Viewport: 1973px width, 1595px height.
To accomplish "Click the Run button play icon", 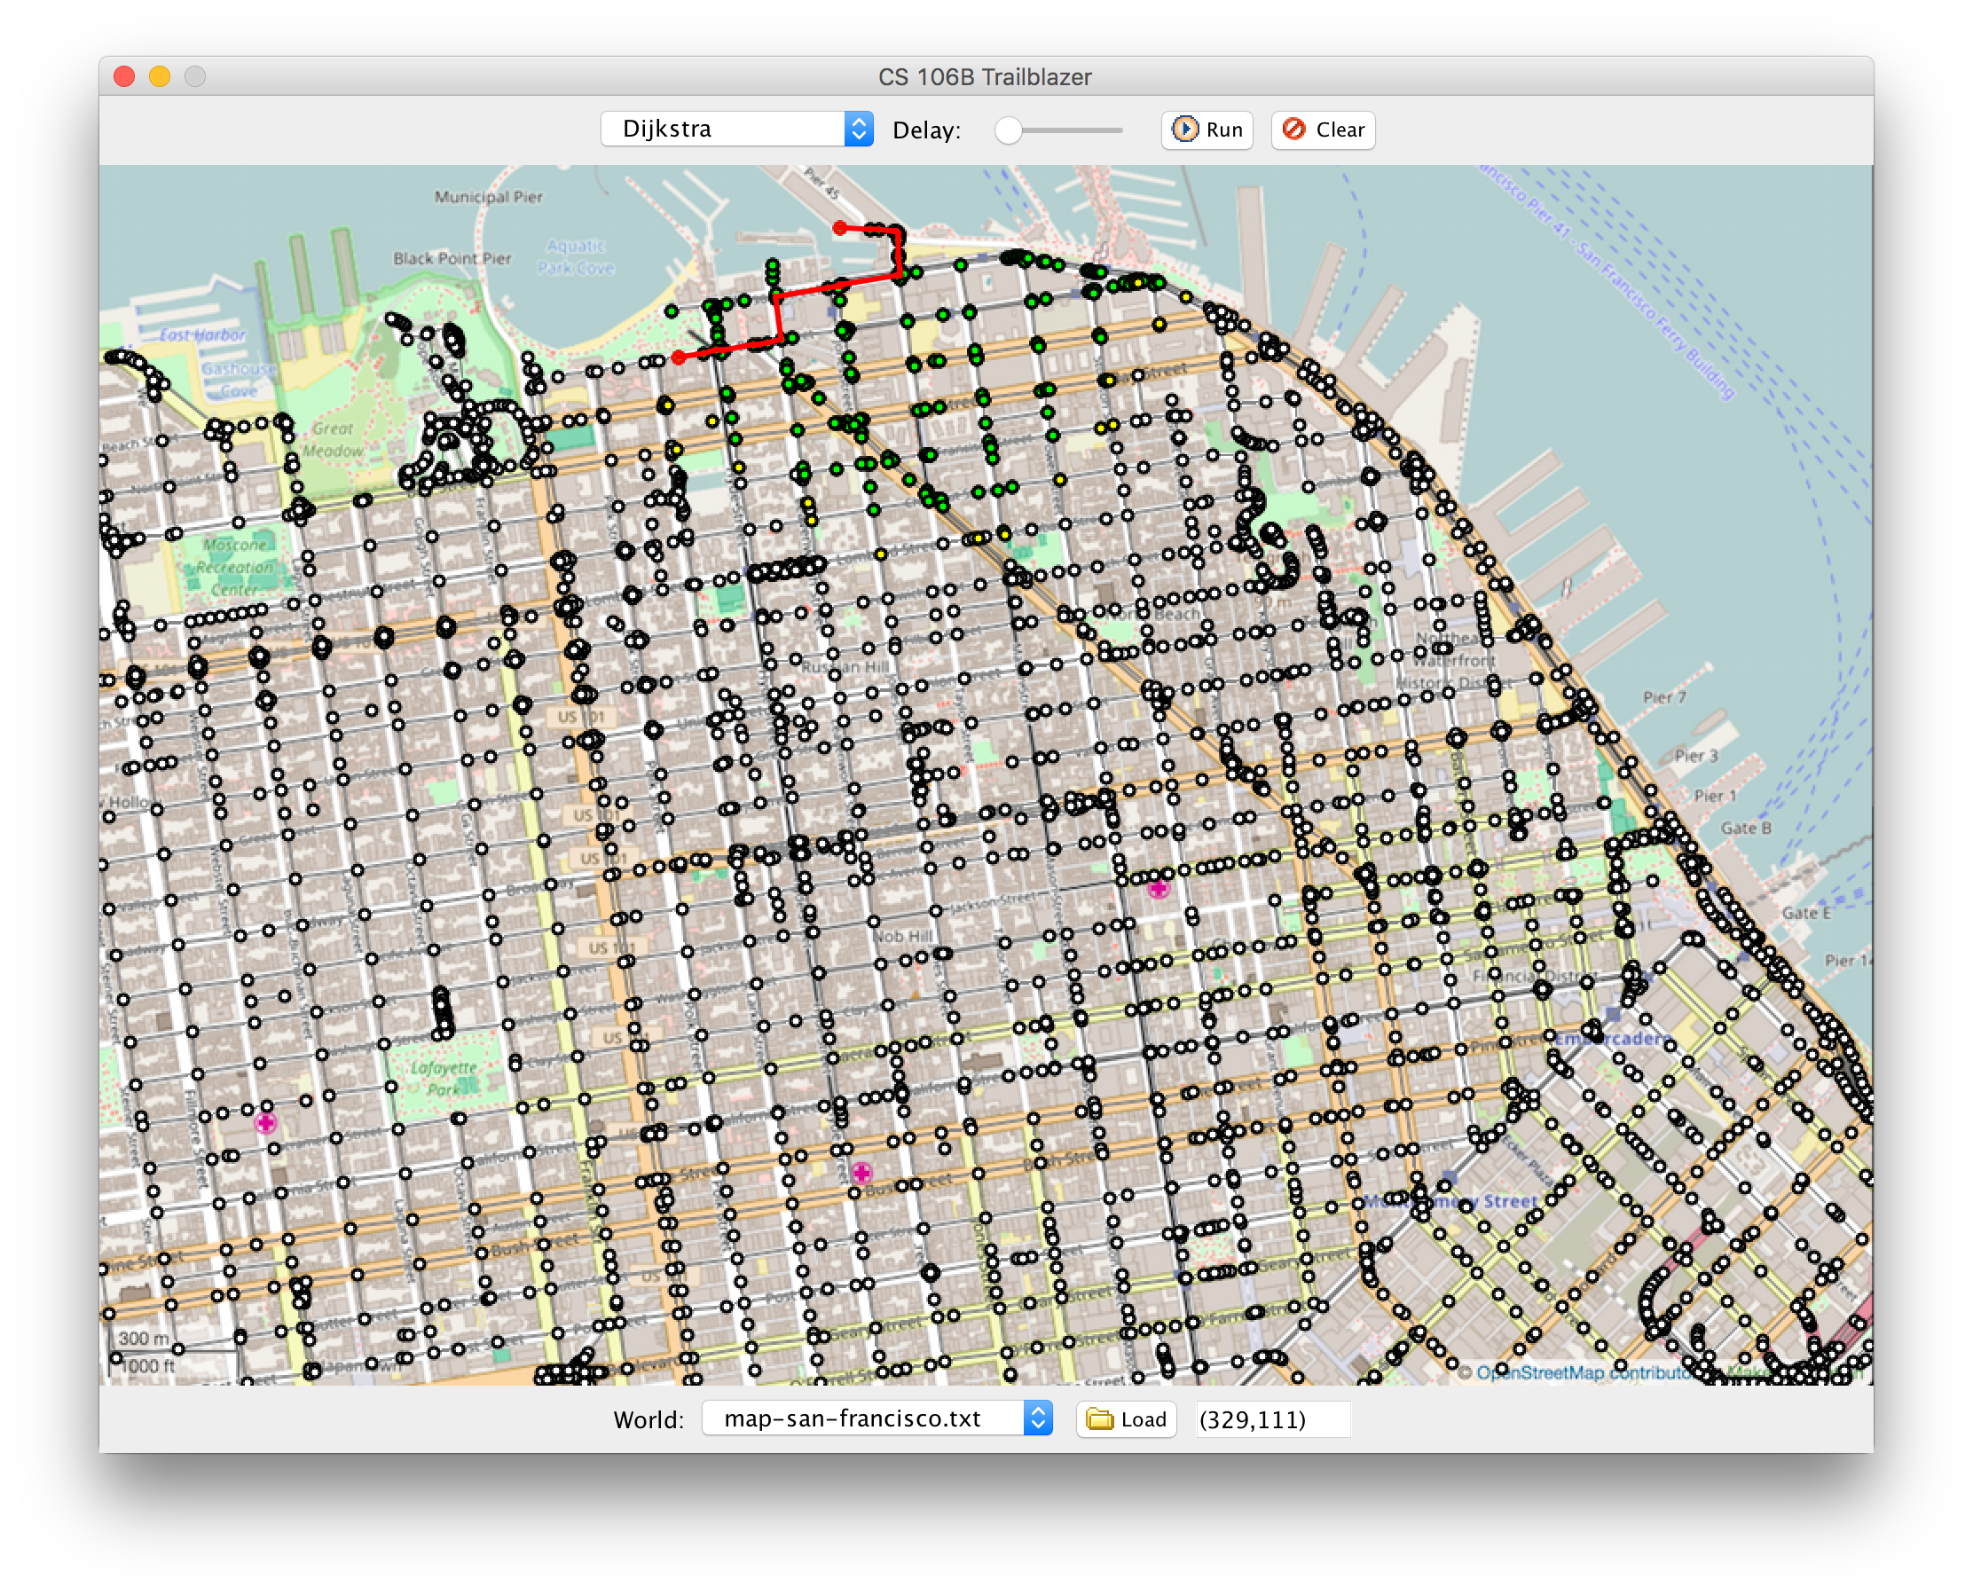I will tap(1185, 130).
